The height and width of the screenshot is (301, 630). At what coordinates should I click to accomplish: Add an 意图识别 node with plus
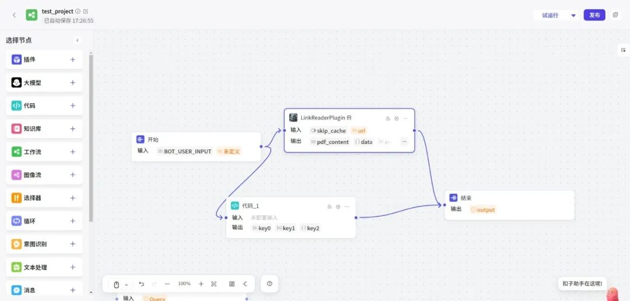pos(73,244)
